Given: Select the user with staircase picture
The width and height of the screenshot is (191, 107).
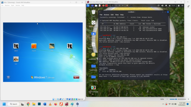Looking at the screenshot, I should pyautogui.click(x=52, y=47).
